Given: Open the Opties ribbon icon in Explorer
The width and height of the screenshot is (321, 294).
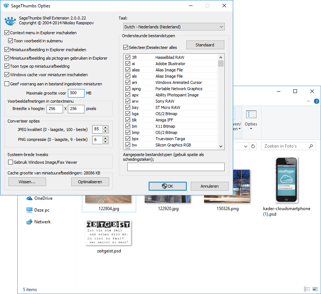Looking at the screenshot, I should (251, 114).
